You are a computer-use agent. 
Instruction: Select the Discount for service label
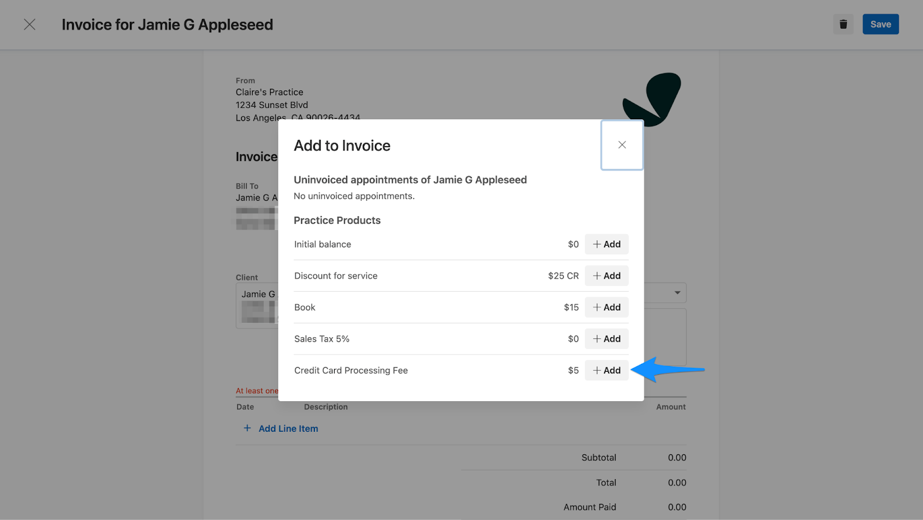336,276
